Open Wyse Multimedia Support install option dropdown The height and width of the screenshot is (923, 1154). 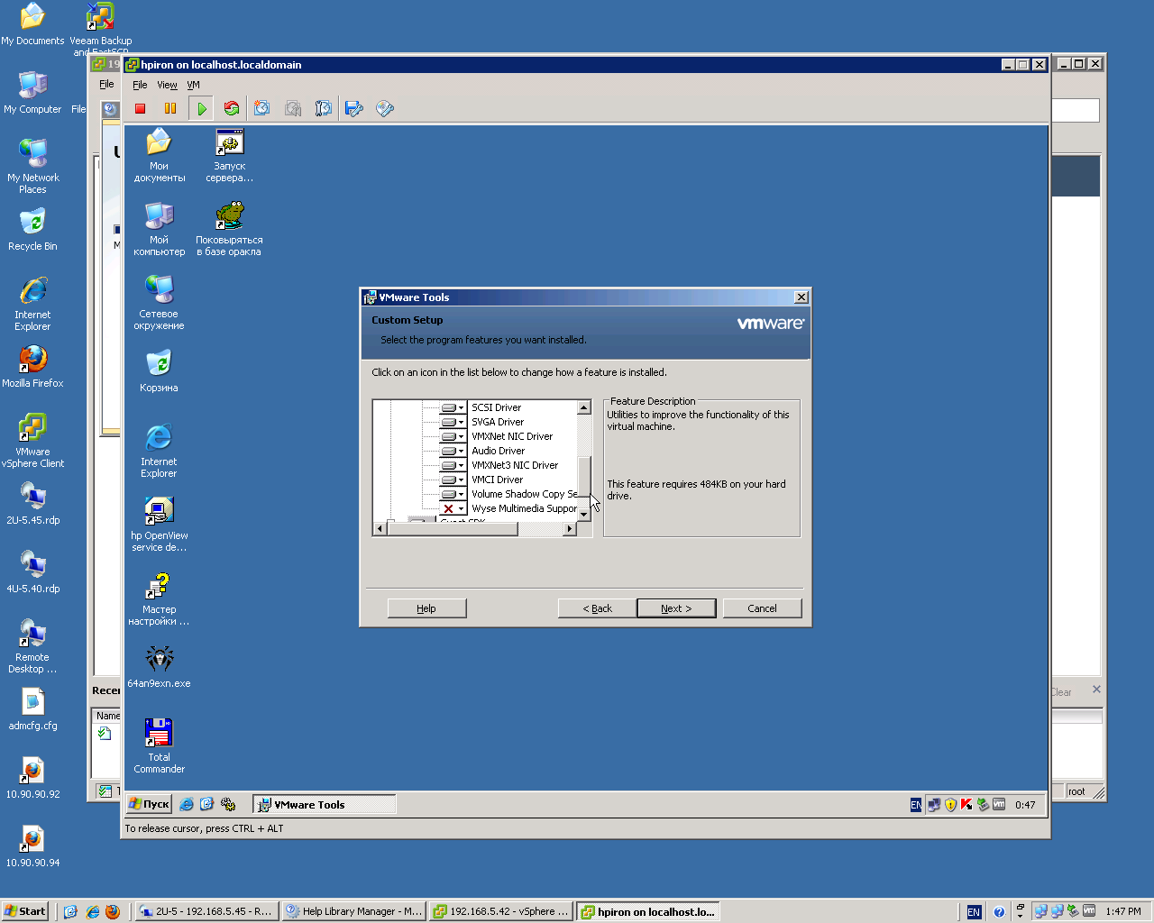[453, 508]
